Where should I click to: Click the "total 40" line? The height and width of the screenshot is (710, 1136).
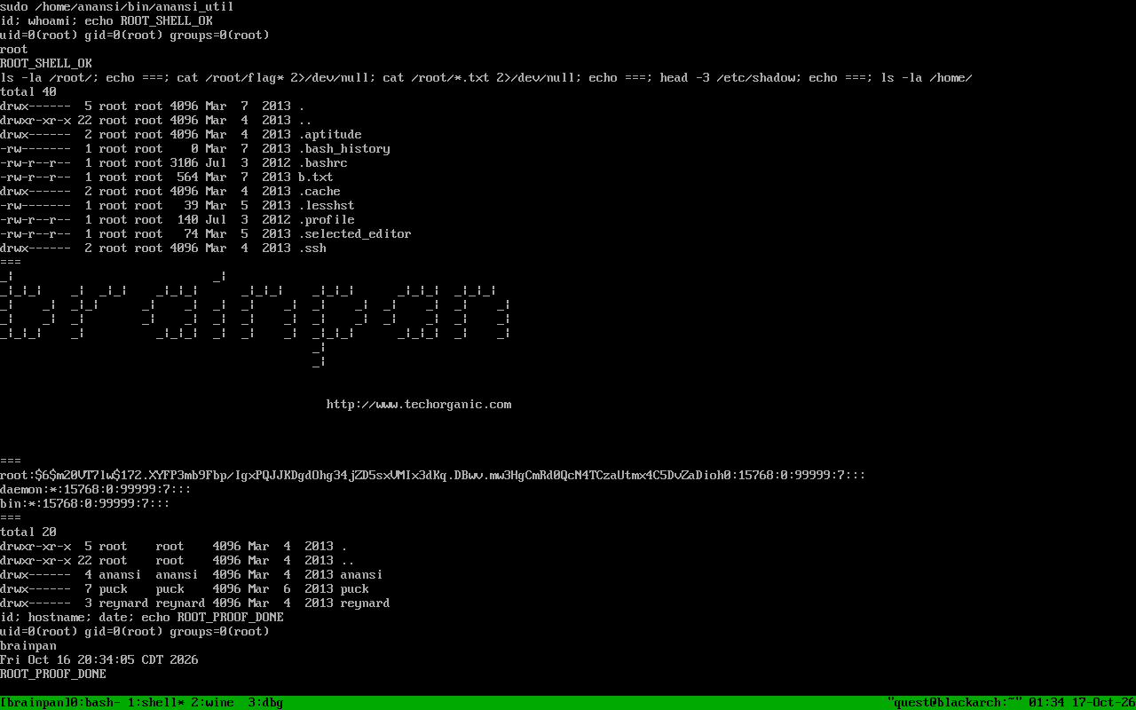(28, 92)
